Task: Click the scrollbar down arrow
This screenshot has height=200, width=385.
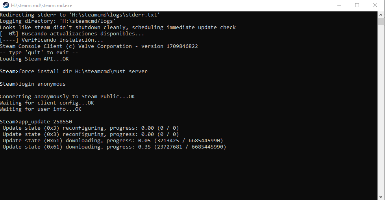Action: click(381, 196)
